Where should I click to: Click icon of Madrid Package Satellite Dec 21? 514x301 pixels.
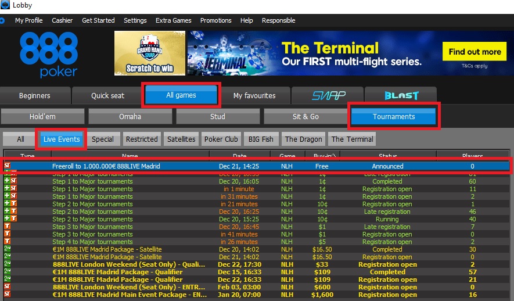coord(7,256)
